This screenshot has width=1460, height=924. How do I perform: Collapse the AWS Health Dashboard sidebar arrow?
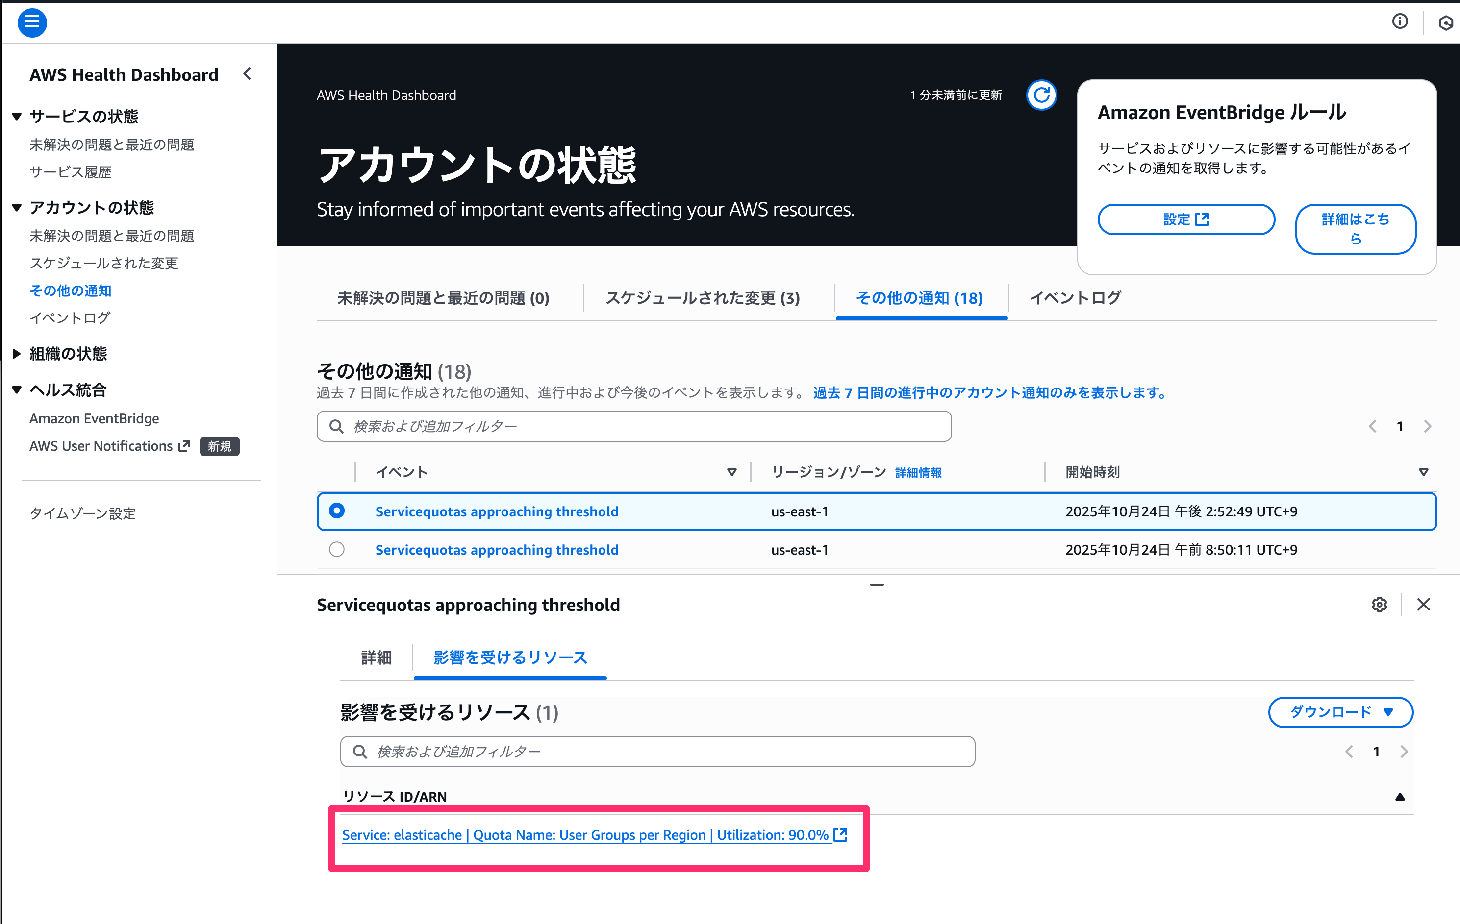[x=247, y=74]
